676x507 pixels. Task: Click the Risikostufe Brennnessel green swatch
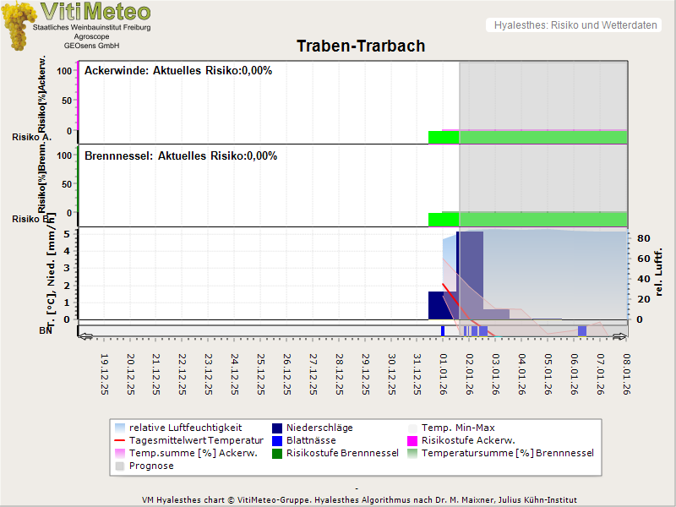click(277, 453)
